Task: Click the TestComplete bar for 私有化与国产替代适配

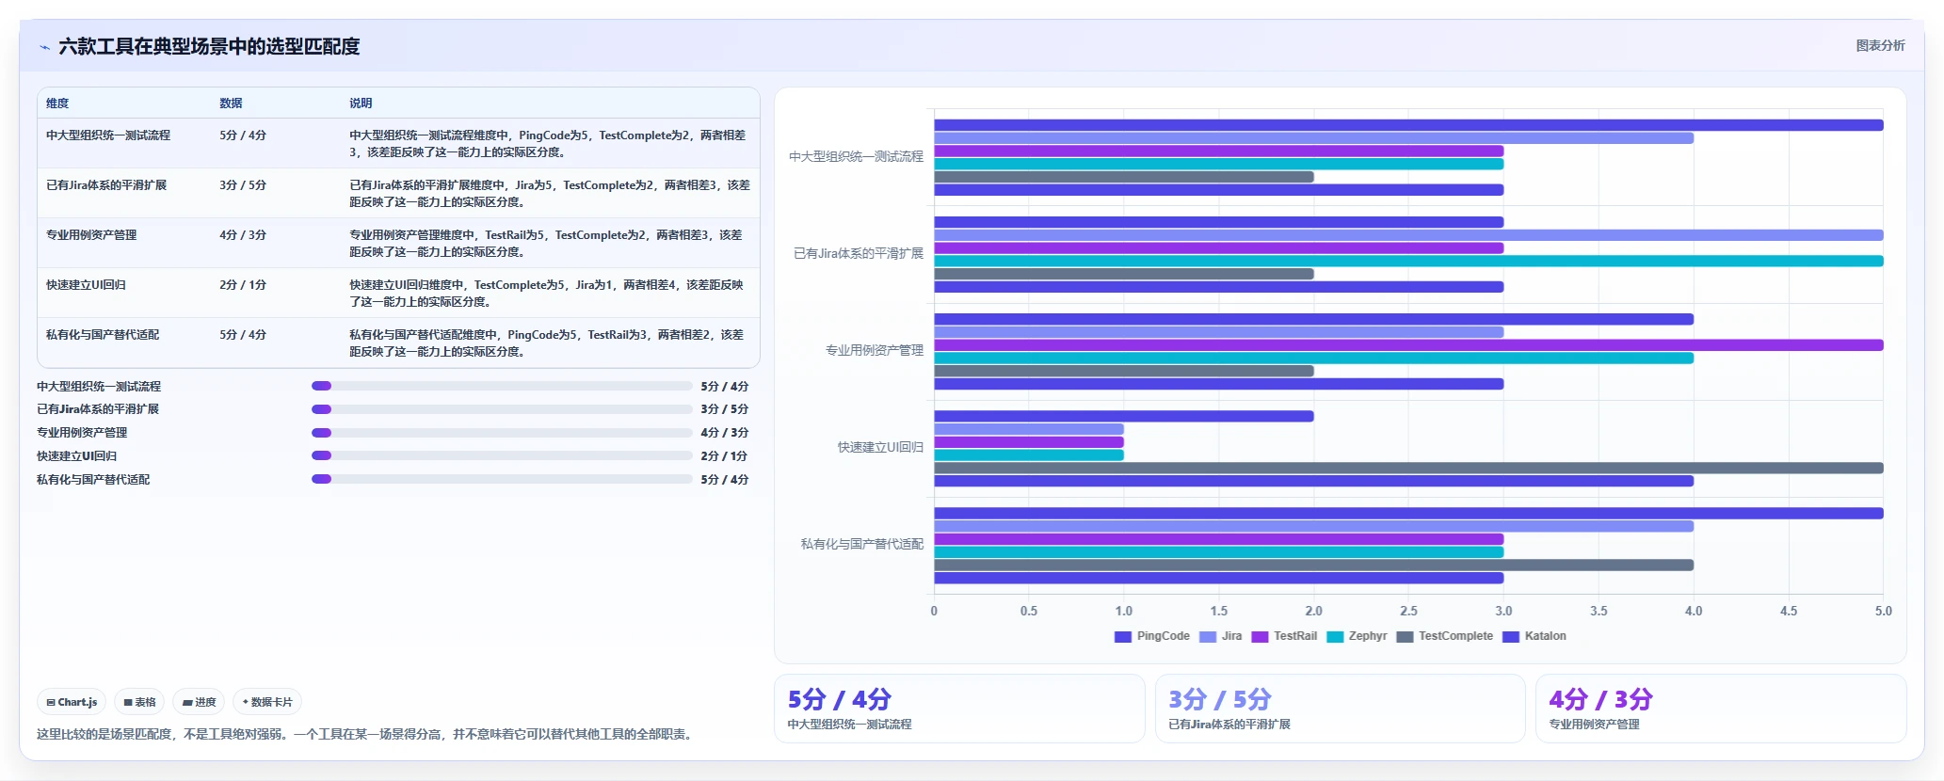Action: (1313, 566)
